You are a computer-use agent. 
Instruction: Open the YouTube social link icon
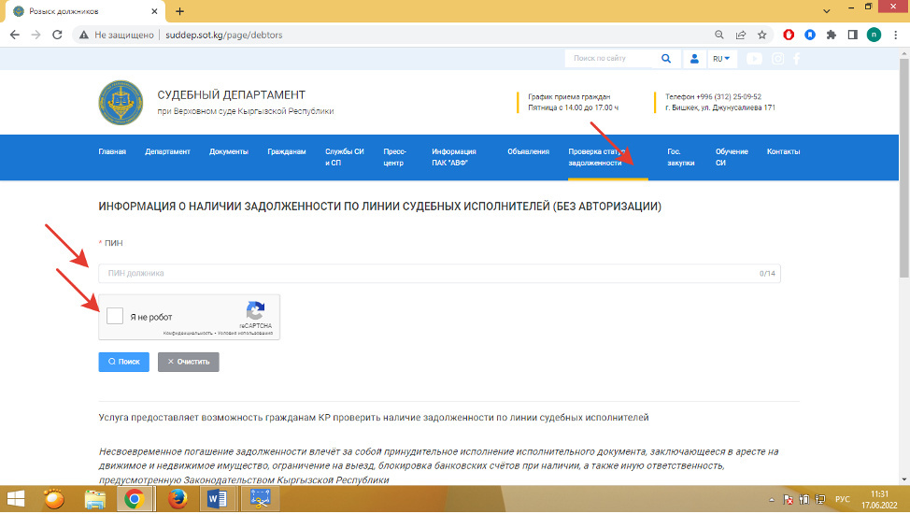(754, 59)
